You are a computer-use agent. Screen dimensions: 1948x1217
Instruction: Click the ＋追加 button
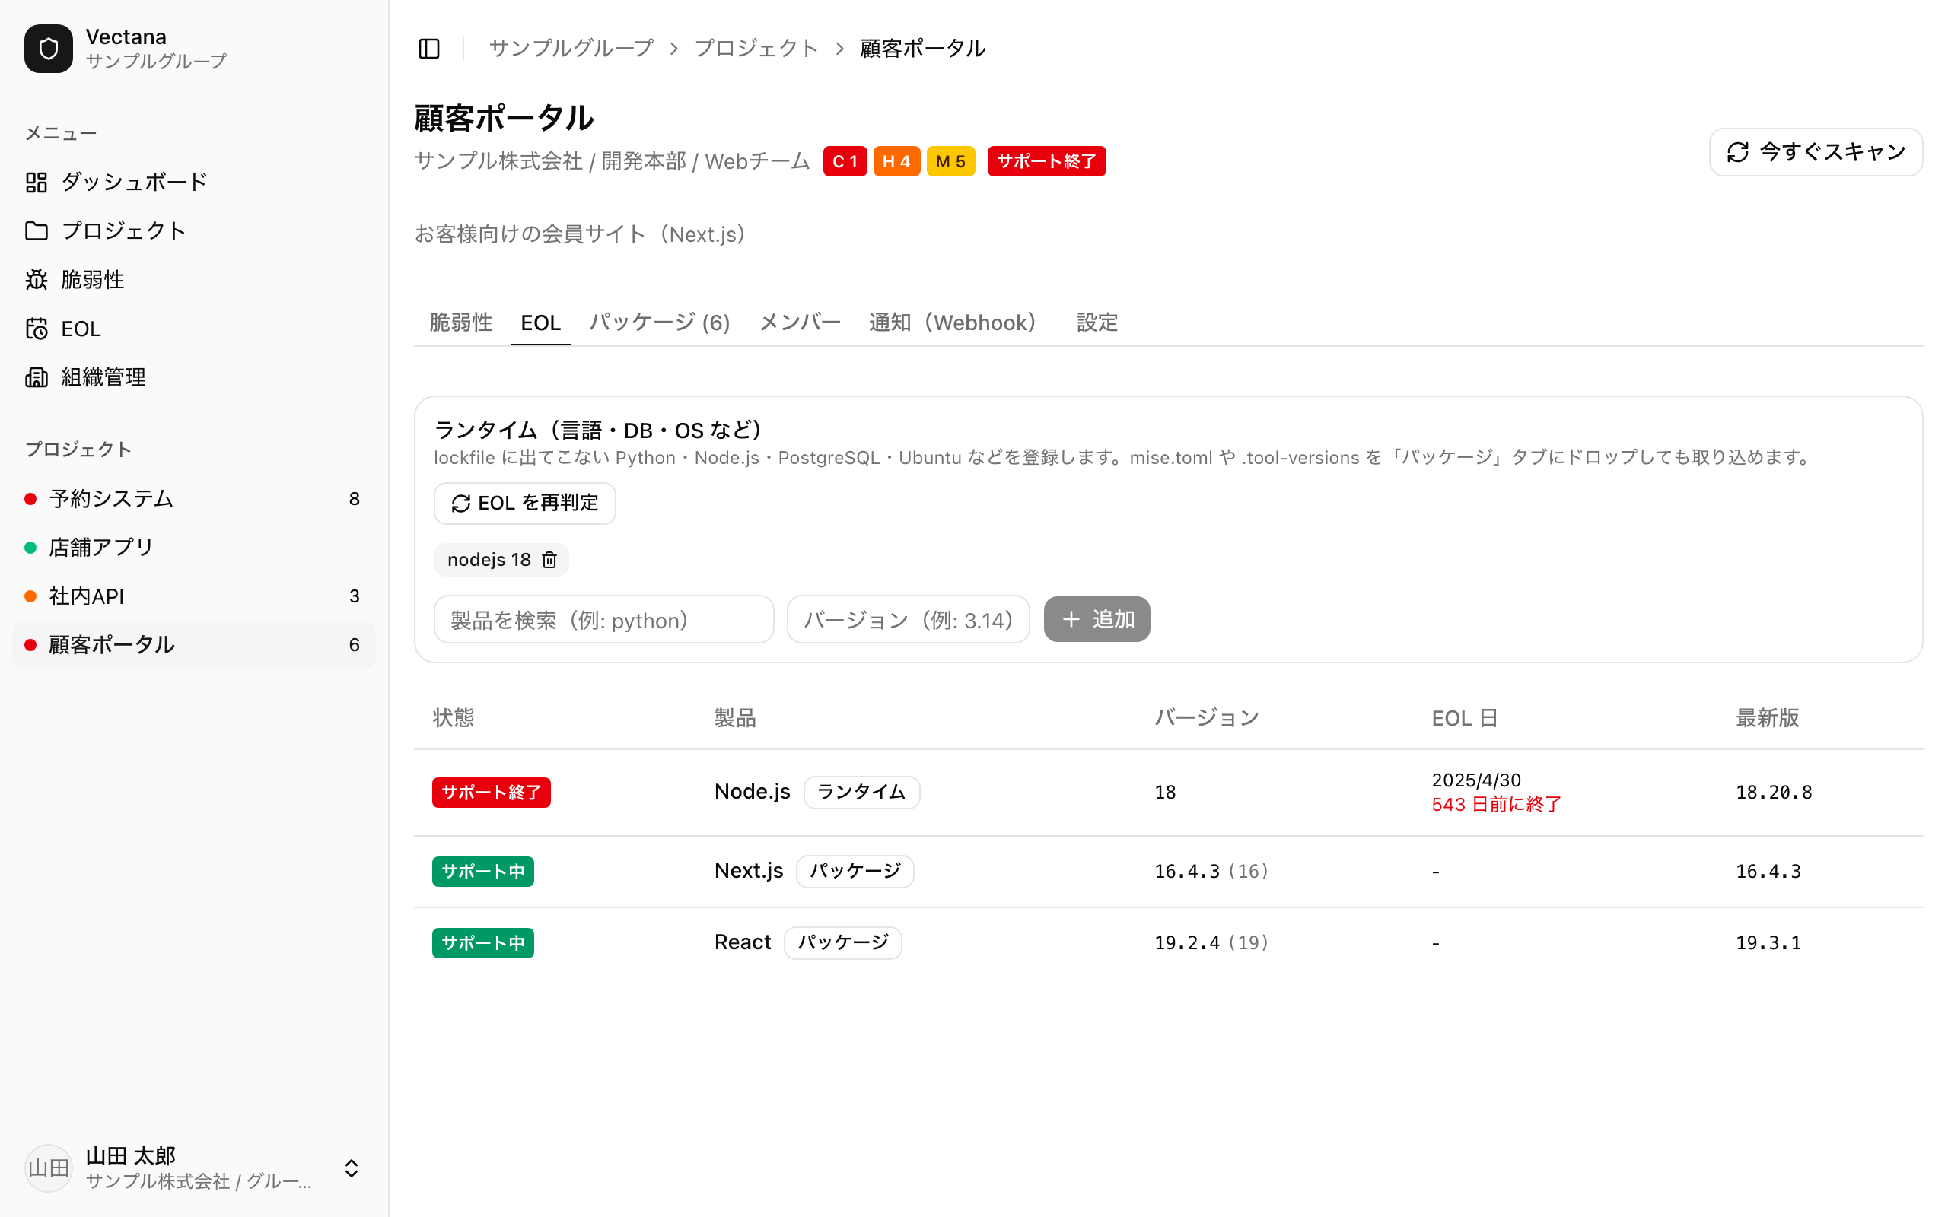click(x=1097, y=619)
